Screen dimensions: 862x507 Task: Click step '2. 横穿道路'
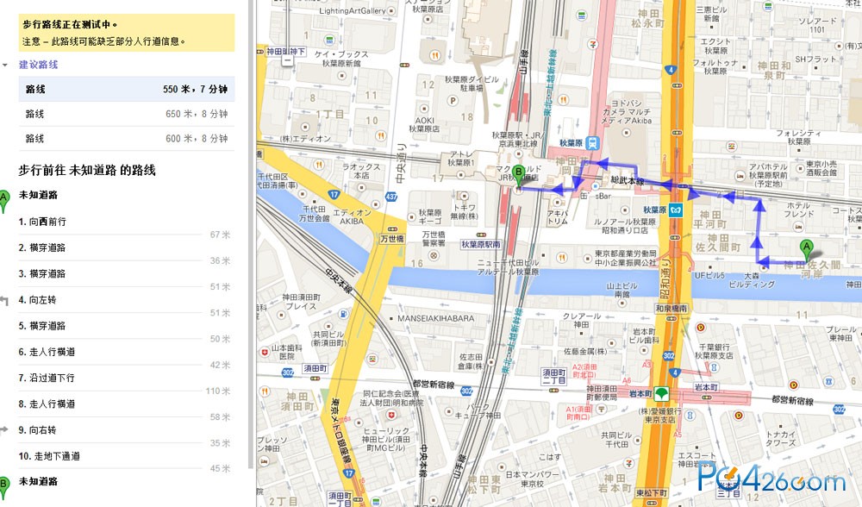coord(42,247)
